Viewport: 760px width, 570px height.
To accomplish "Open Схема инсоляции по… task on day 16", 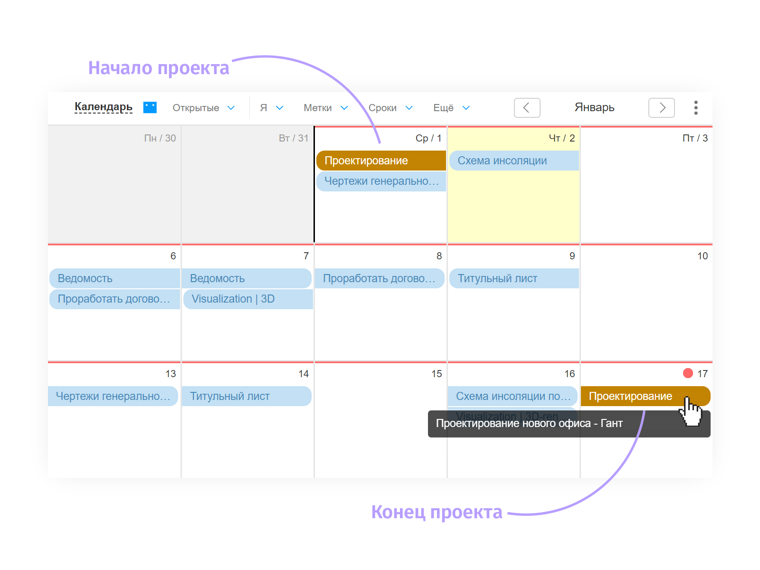I will (x=513, y=396).
